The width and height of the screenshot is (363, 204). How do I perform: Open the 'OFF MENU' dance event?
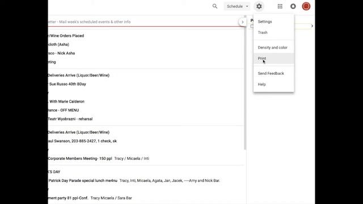pos(63,110)
